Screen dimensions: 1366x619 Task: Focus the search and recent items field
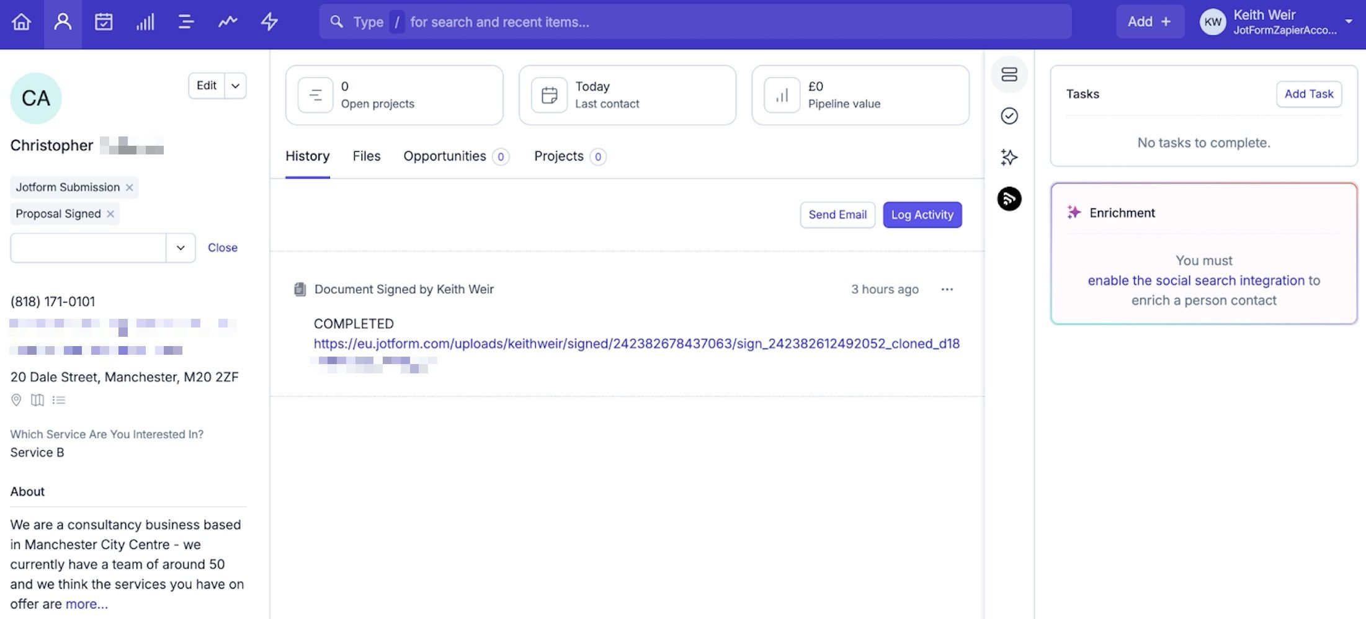695,22
